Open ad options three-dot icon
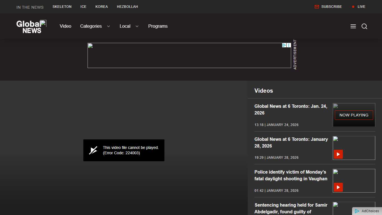The width and height of the screenshot is (382, 215). click(x=289, y=45)
